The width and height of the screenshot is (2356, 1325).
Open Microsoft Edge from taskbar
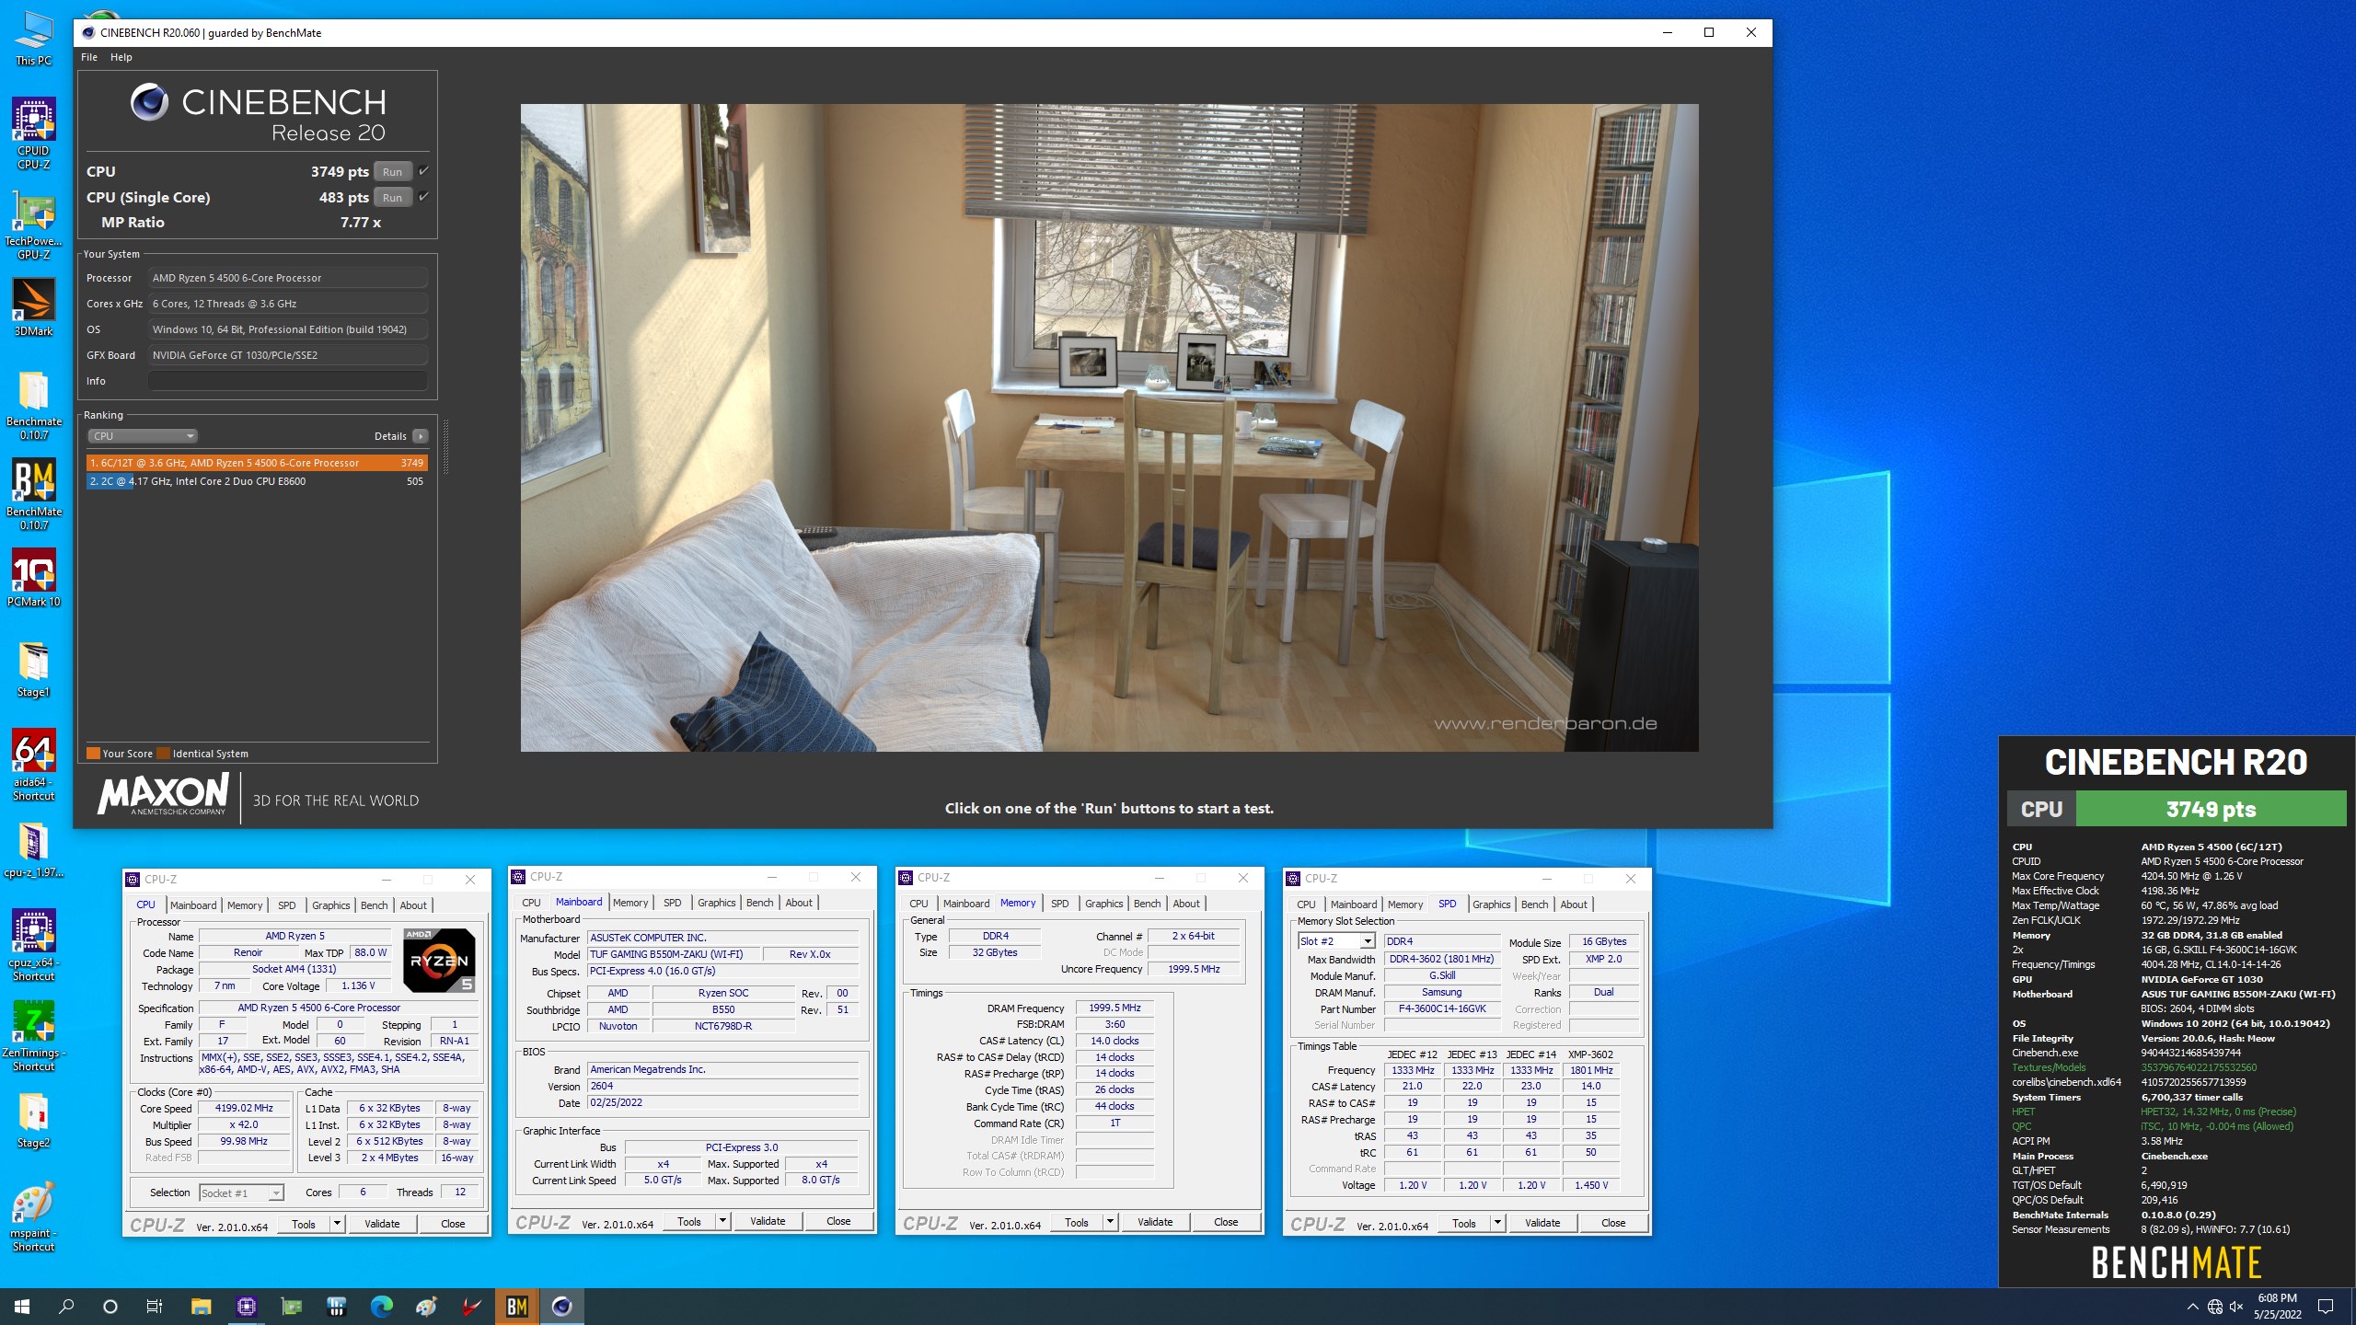point(381,1307)
